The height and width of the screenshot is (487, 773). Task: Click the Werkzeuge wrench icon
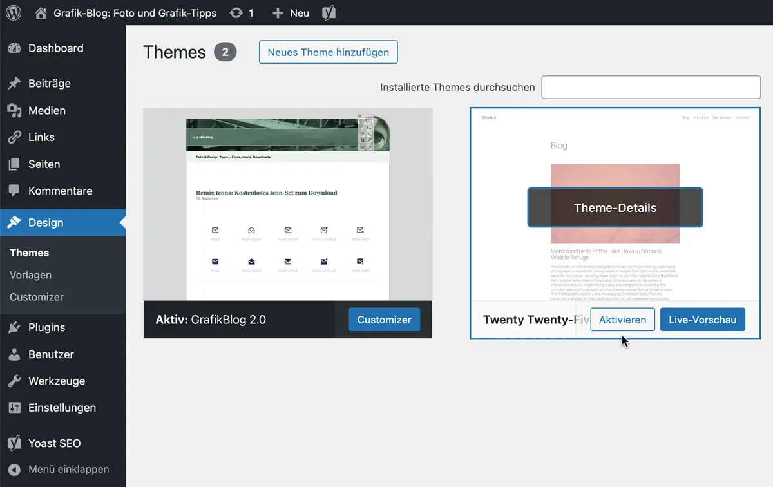[x=14, y=381]
